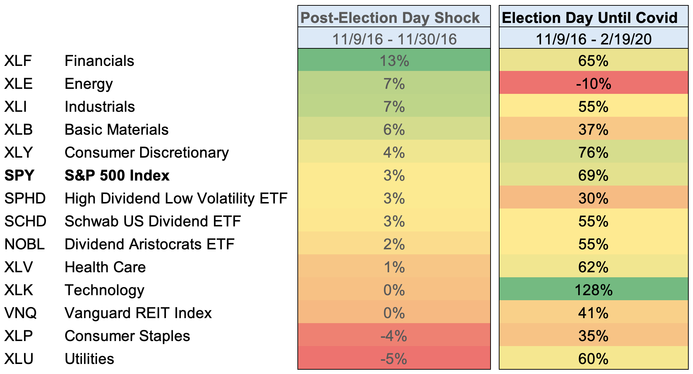Select the XLF ticker label
Viewport: 693px width, 374px height.
[x=18, y=61]
